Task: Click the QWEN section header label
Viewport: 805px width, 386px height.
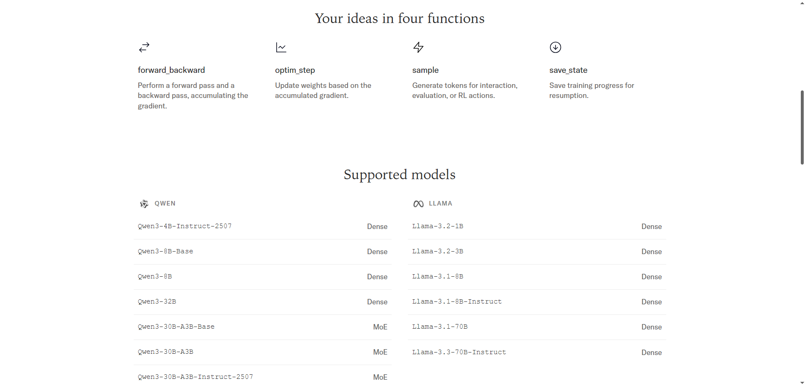Action: [165, 203]
